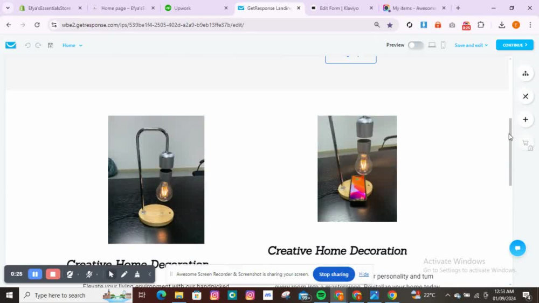The width and height of the screenshot is (539, 303).
Task: Toggle the Preview switch
Action: point(416,45)
